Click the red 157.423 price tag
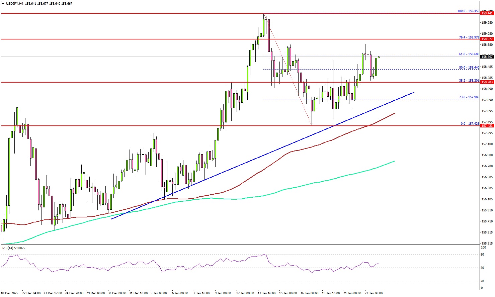This screenshot has height=297, width=495. 487,126
